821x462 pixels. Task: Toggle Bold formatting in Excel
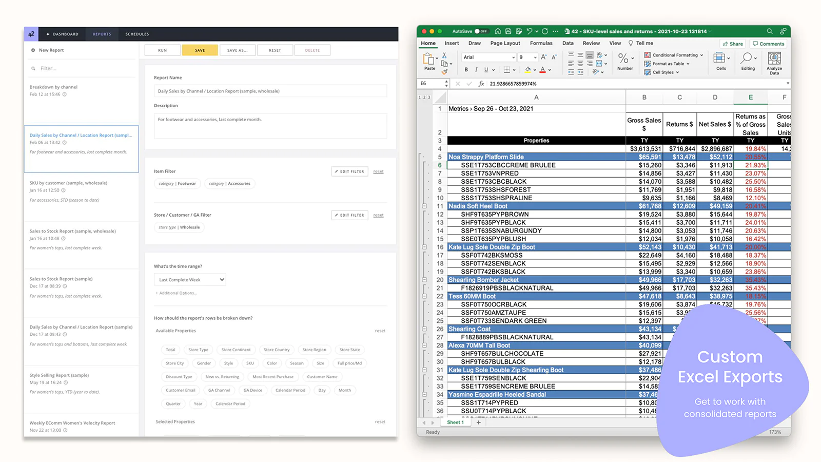point(466,70)
